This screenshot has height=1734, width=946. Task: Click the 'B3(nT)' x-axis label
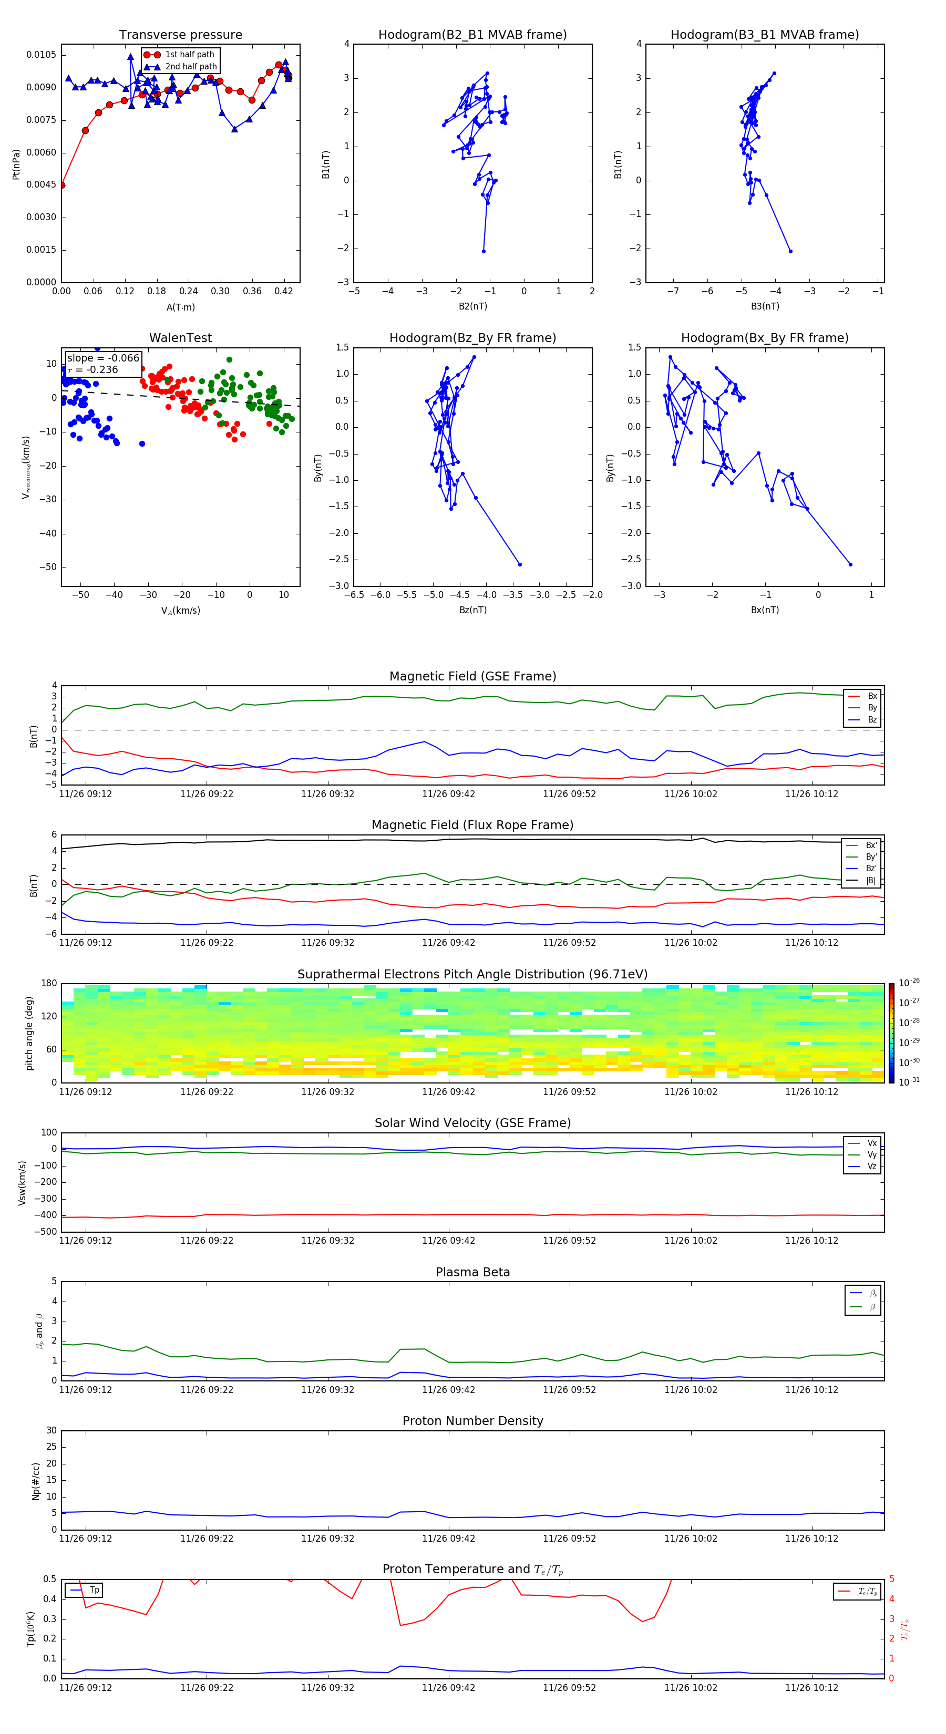[765, 306]
